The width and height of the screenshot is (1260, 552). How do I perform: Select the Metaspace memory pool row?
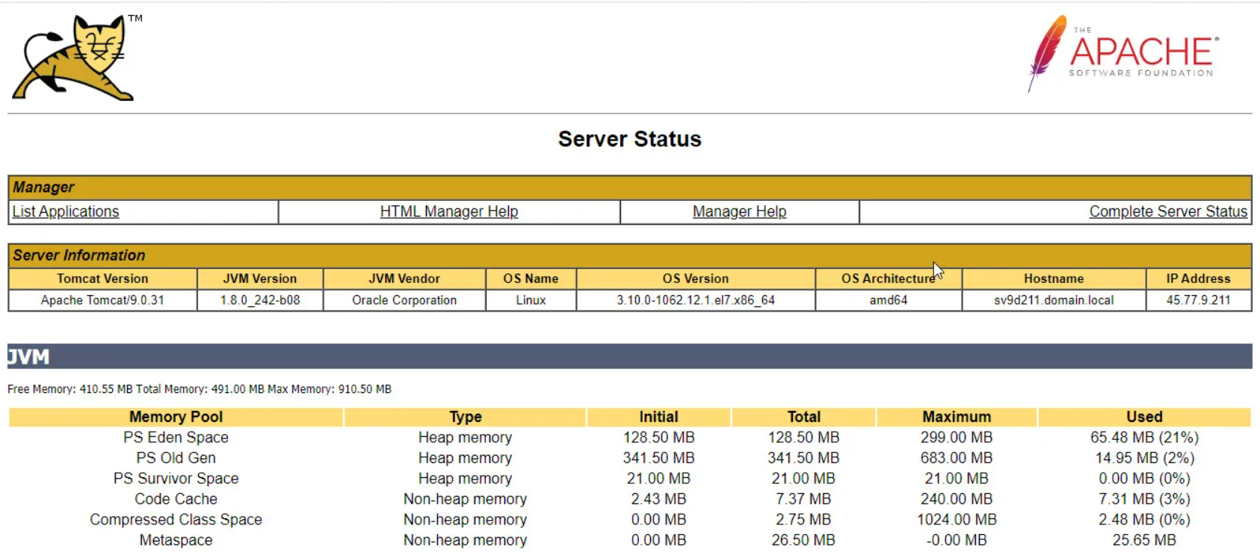[176, 540]
